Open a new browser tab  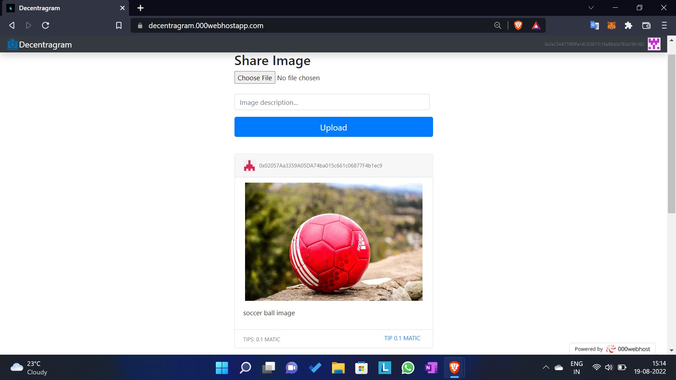[x=140, y=8]
